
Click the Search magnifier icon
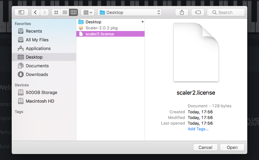click(x=214, y=12)
